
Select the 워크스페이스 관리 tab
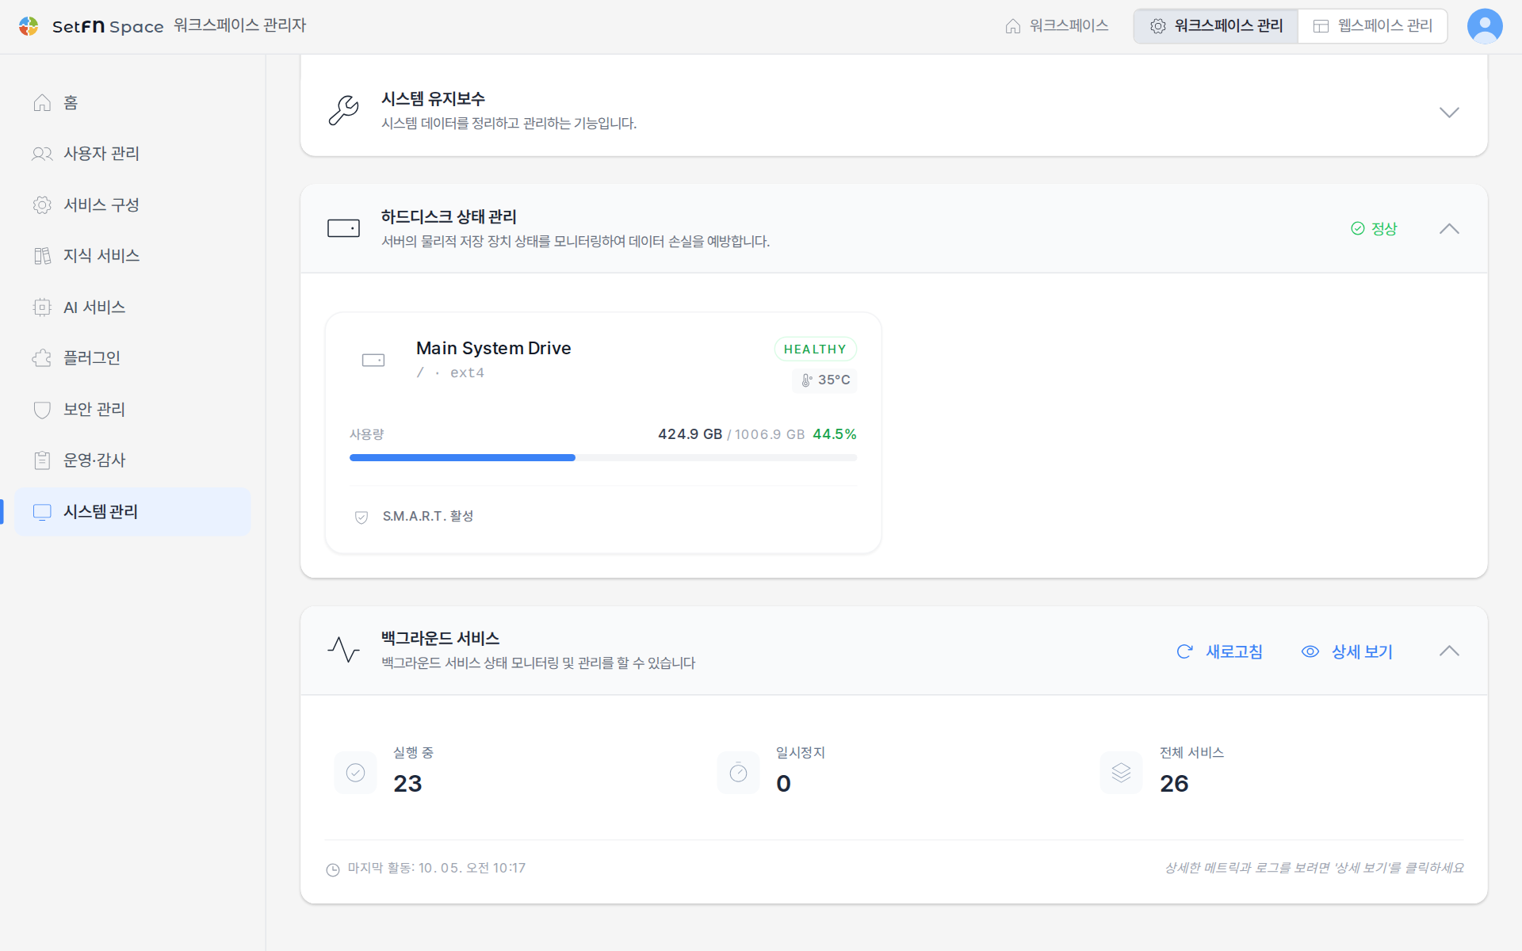coord(1216,26)
